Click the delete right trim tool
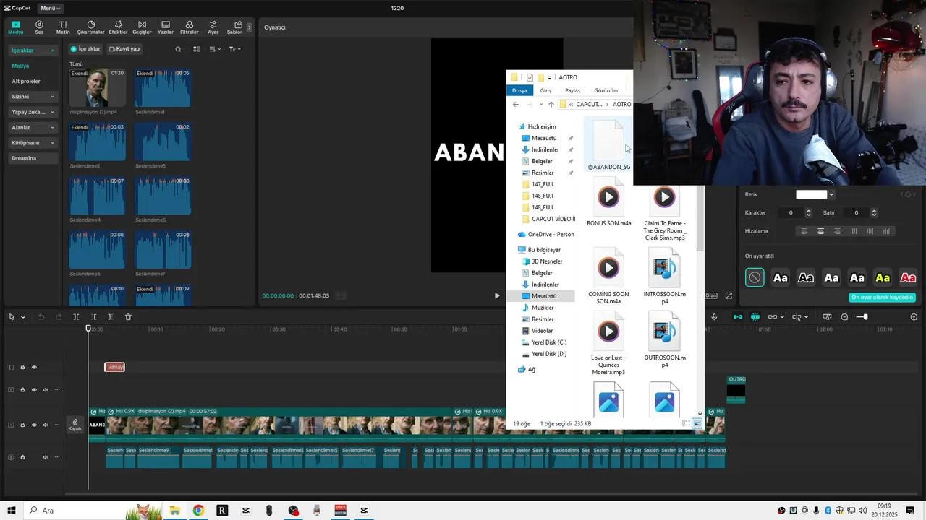Image resolution: width=926 pixels, height=520 pixels. 110,317
